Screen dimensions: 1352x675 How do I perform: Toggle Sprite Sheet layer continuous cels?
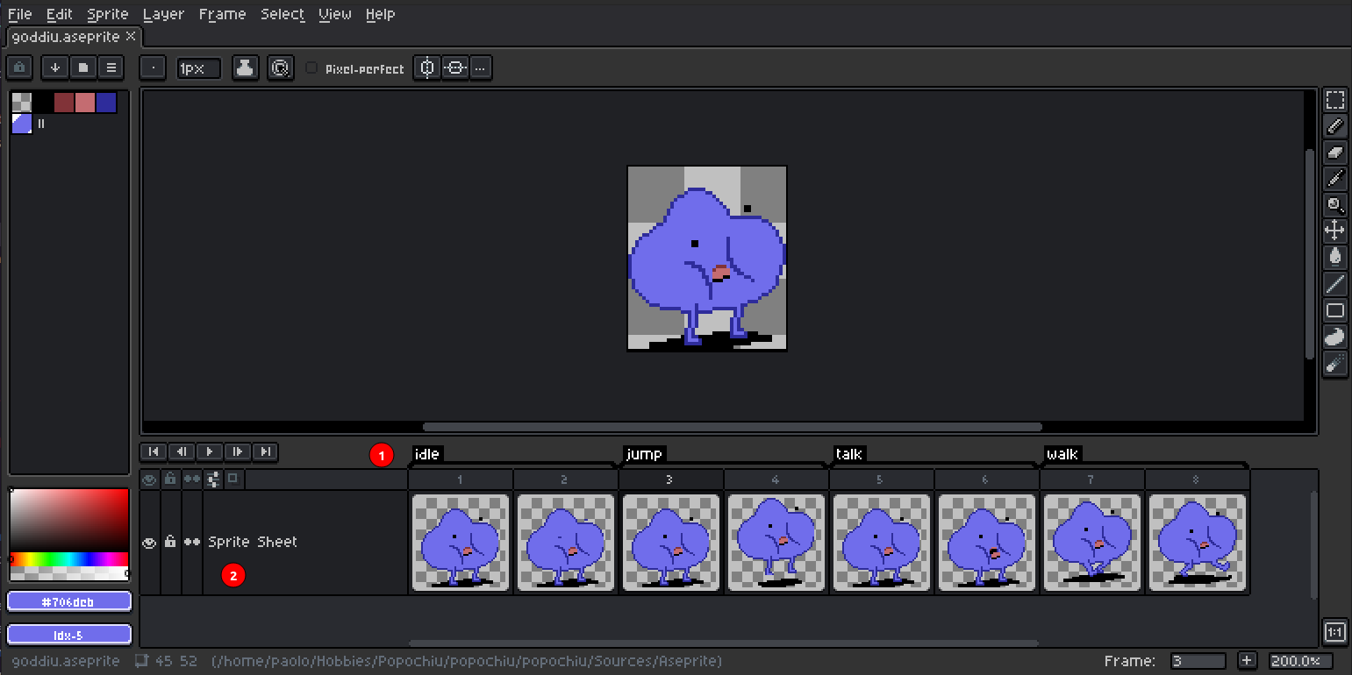point(192,543)
